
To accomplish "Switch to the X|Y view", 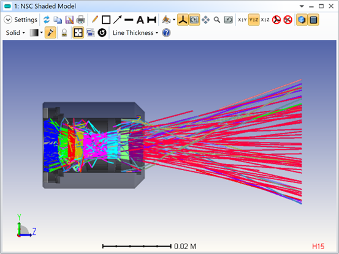I will tap(242, 20).
